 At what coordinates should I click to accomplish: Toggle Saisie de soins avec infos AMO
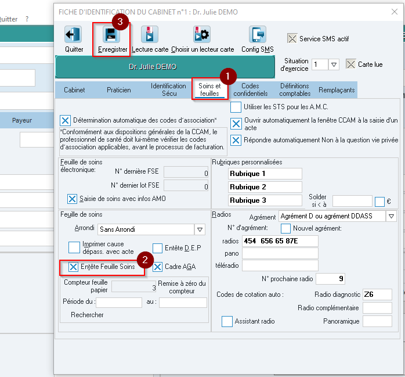click(72, 199)
